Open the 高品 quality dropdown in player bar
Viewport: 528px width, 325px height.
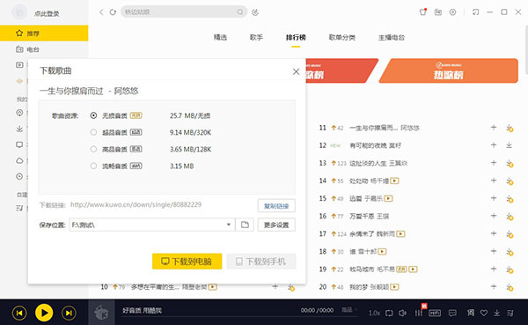click(349, 309)
